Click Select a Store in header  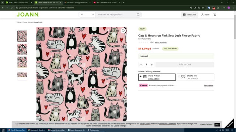pos(191,15)
